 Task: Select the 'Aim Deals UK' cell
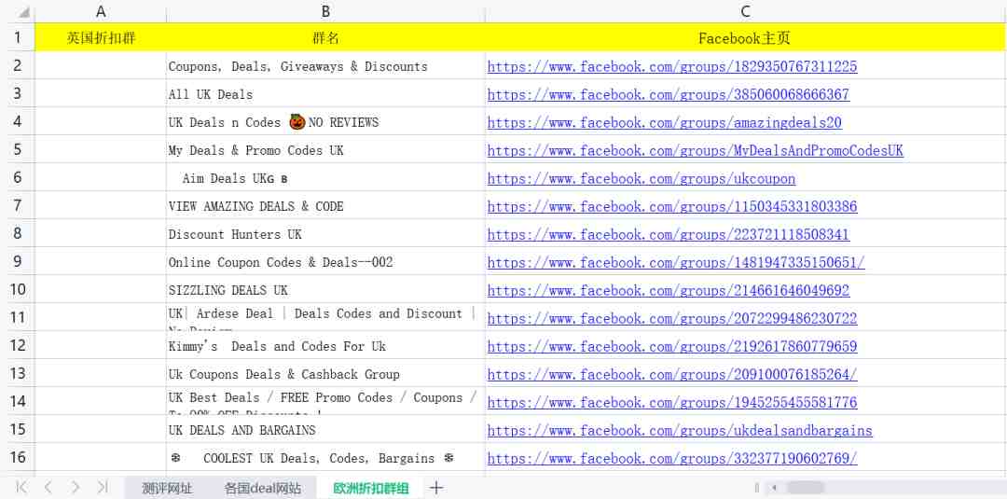click(x=325, y=178)
